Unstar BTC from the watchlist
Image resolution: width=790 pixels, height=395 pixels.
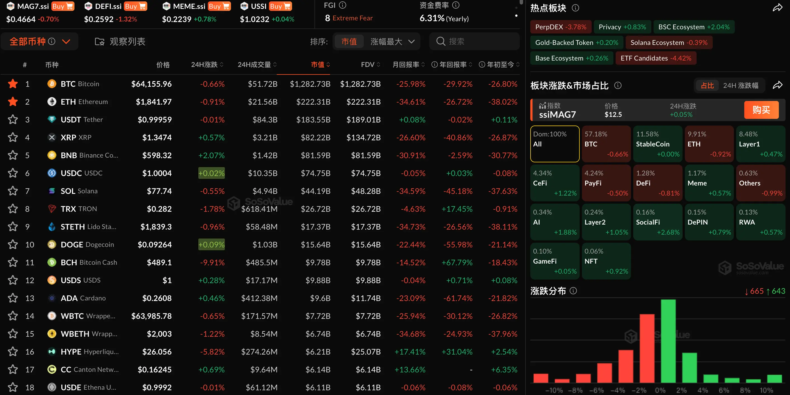pyautogui.click(x=13, y=84)
